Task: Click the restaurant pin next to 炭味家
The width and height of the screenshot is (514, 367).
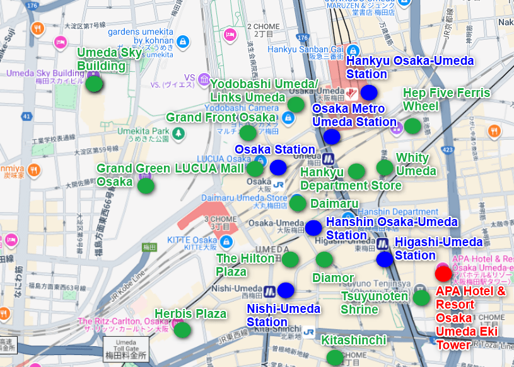Action: (34, 171)
